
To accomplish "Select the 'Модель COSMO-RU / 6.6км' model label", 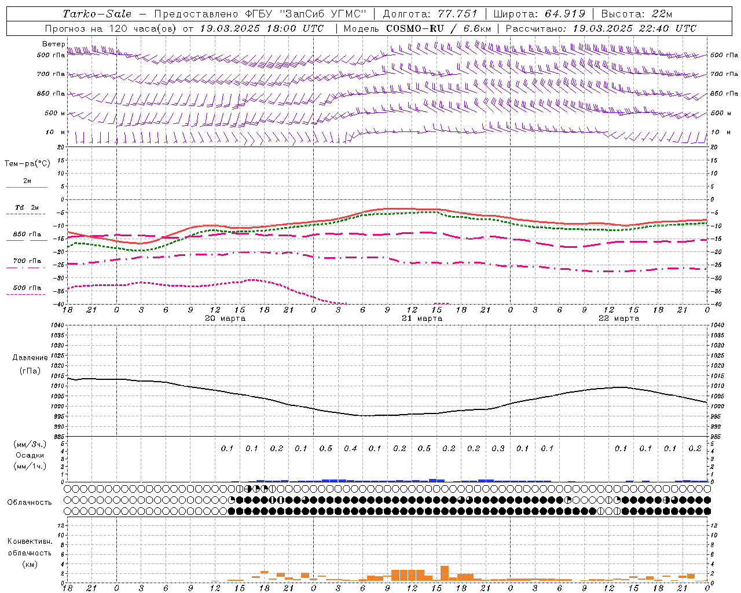I will click(417, 28).
